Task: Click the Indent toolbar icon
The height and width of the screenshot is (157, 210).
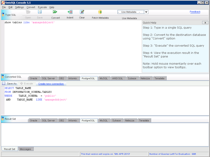Action: pos(70,12)
